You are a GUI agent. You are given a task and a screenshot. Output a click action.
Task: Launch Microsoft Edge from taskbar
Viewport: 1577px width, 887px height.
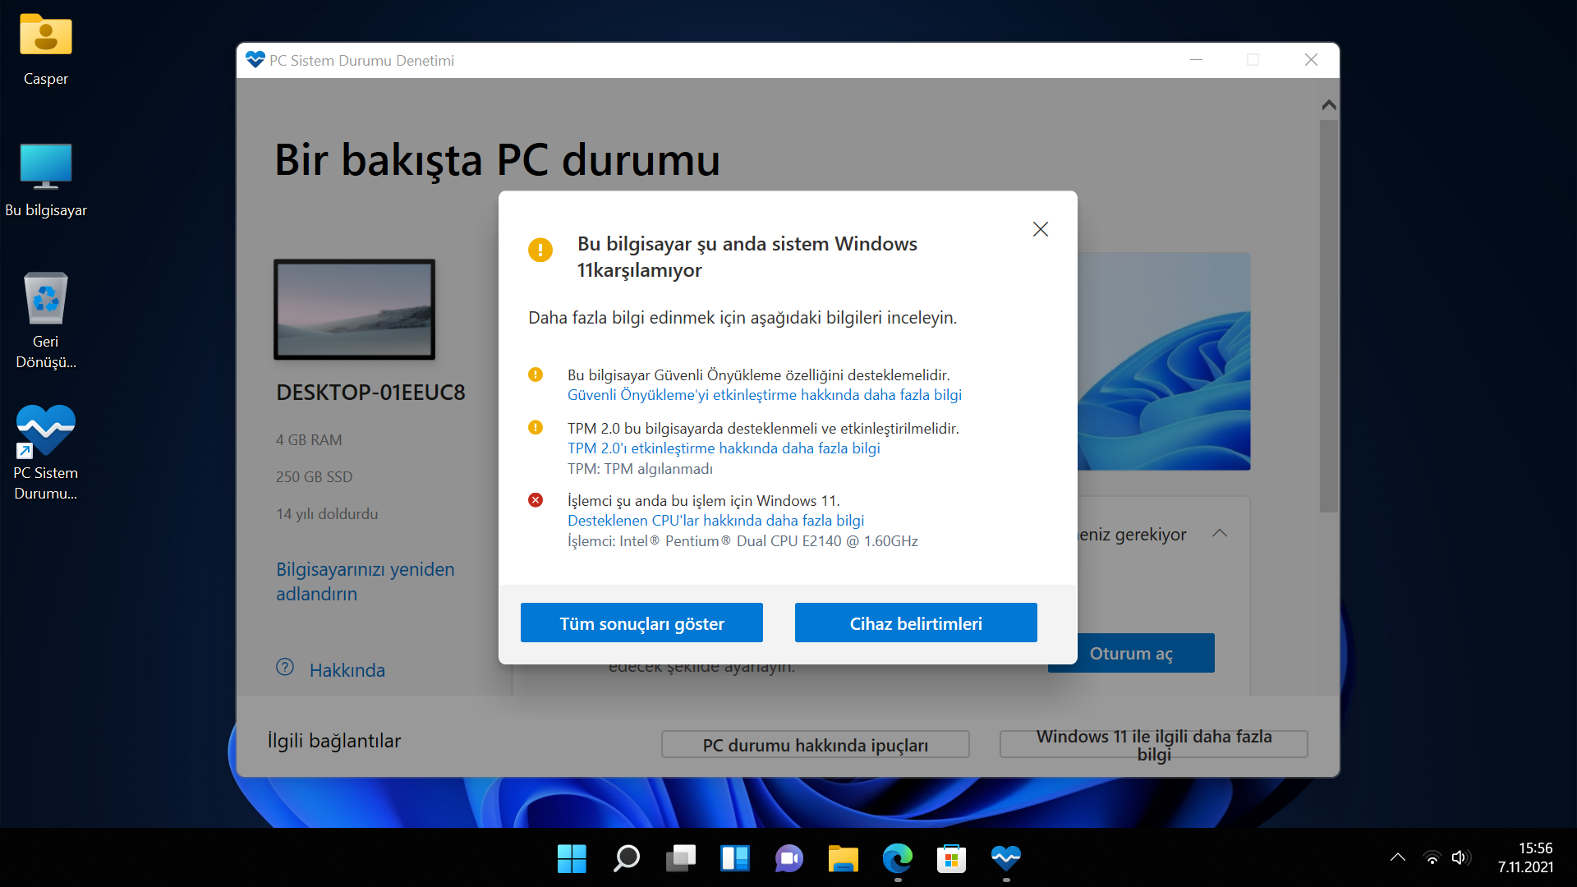(897, 859)
